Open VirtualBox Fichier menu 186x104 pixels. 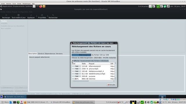[3, 4]
